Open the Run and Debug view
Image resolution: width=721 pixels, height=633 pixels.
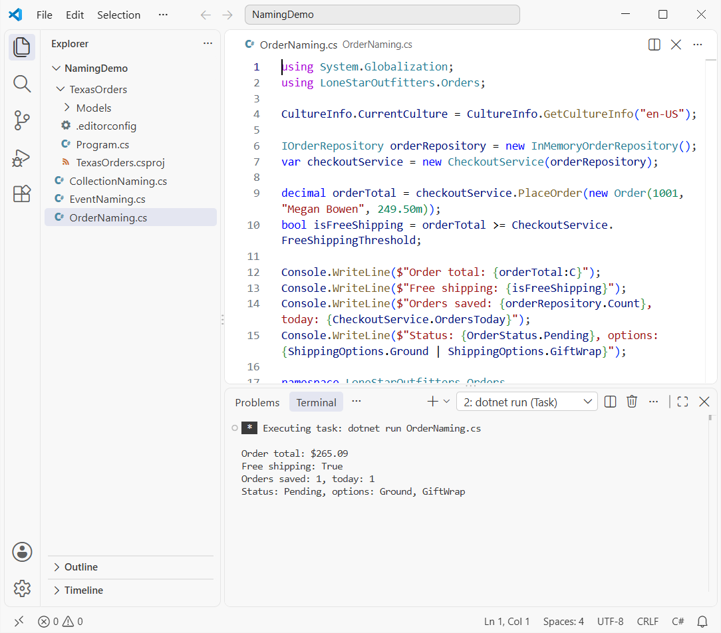pos(21,158)
